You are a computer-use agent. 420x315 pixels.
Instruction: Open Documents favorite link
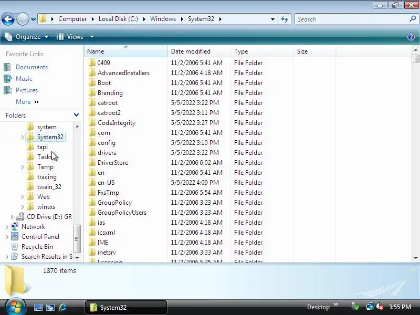tap(31, 67)
